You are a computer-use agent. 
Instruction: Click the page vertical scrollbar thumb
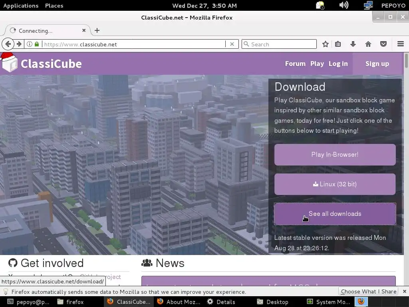[x=406, y=61]
